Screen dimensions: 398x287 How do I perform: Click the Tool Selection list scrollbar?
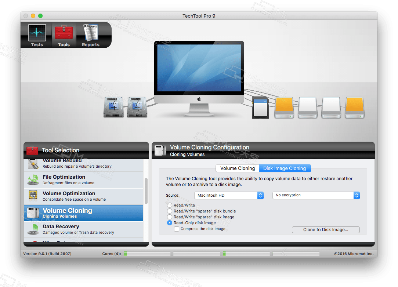point(146,191)
